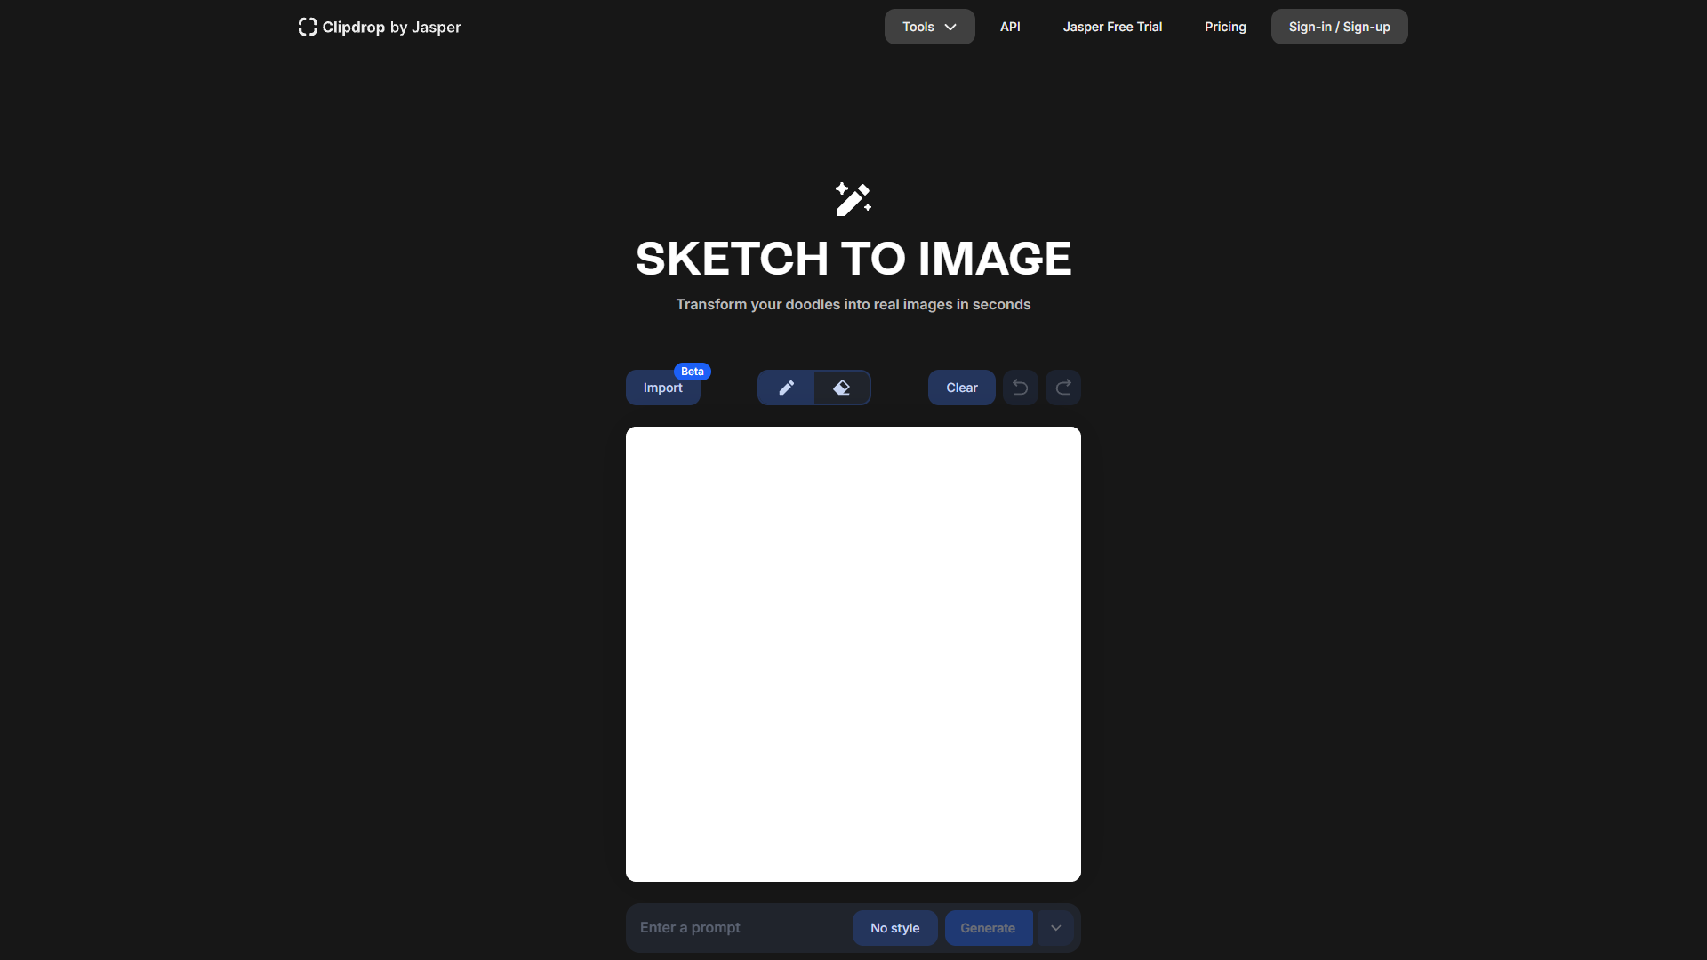1707x960 pixels.
Task: Click the undo arrow icon
Action: point(1020,388)
